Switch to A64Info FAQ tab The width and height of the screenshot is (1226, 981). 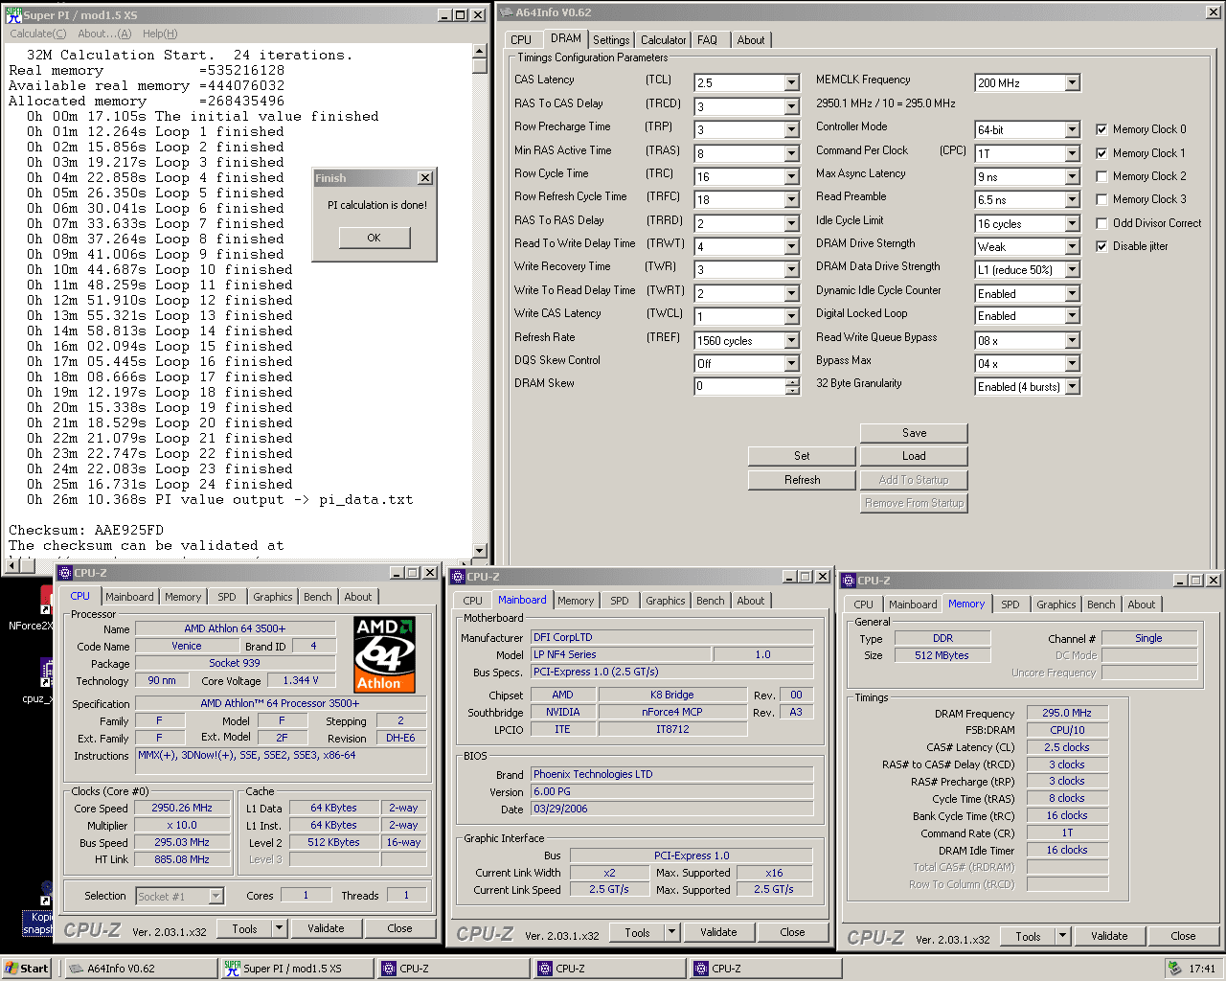[707, 40]
